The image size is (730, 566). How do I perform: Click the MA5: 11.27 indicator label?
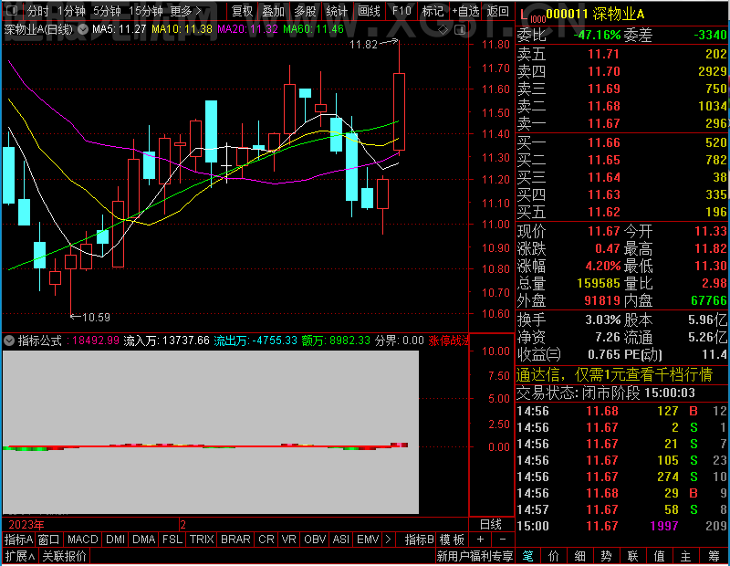(x=120, y=29)
